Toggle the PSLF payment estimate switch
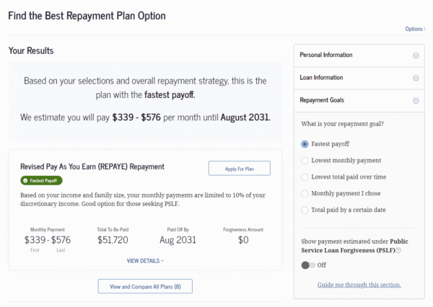The image size is (433, 307). click(x=309, y=265)
